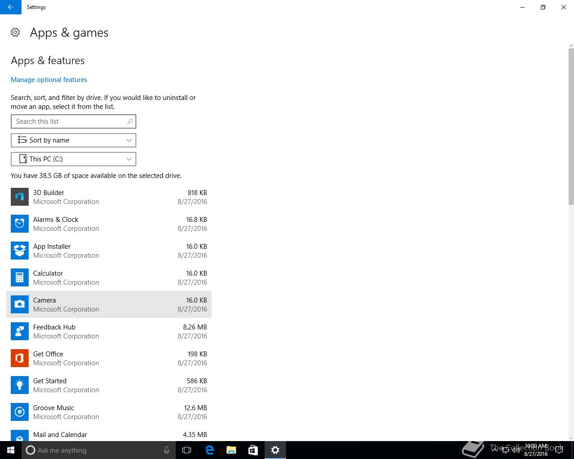Click into the Search this list field
Image resolution: width=574 pixels, height=459 pixels.
click(74, 121)
